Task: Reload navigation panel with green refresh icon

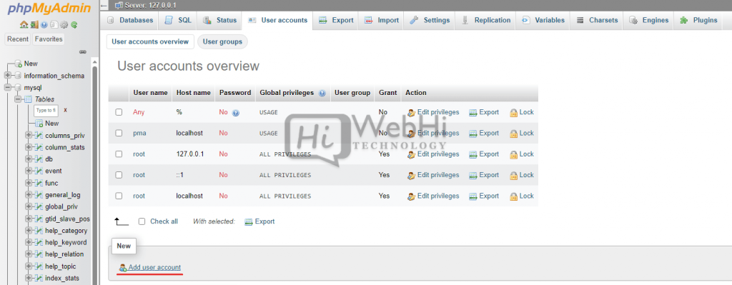Action: (x=74, y=25)
